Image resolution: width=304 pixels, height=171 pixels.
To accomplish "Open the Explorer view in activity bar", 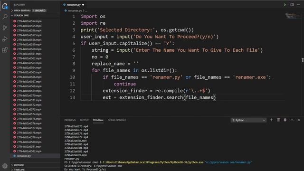I will tap(5, 6).
